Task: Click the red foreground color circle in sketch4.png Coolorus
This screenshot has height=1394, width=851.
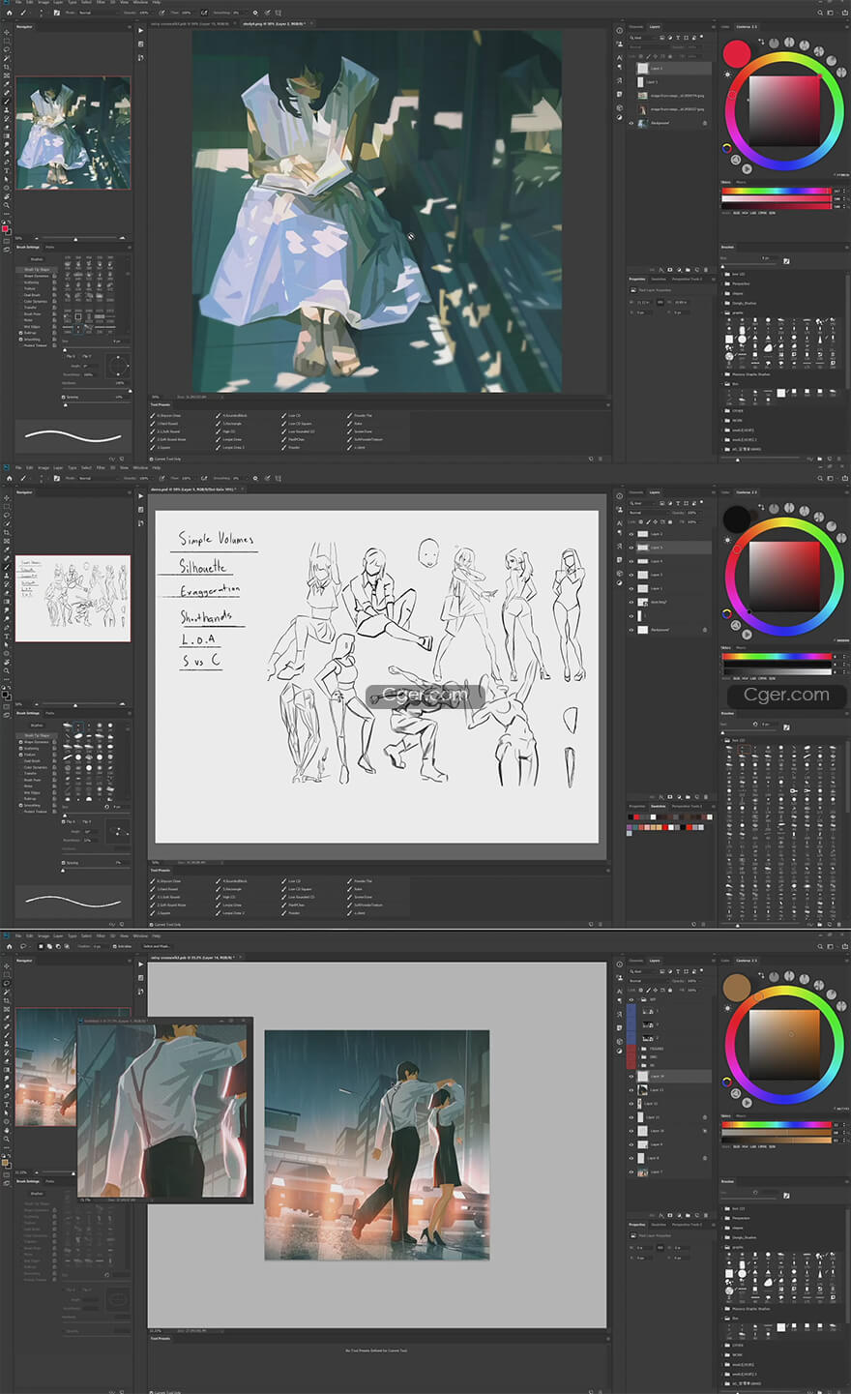Action: coord(737,53)
